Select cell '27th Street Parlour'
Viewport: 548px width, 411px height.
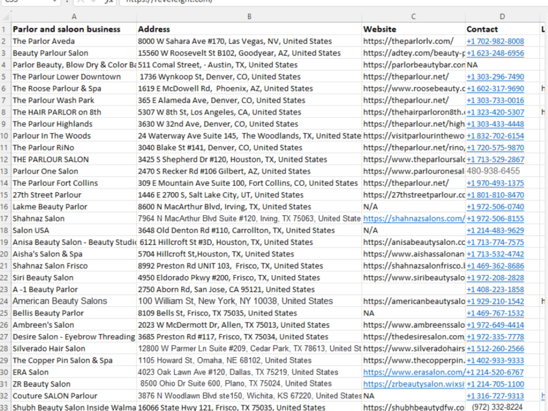[74, 195]
